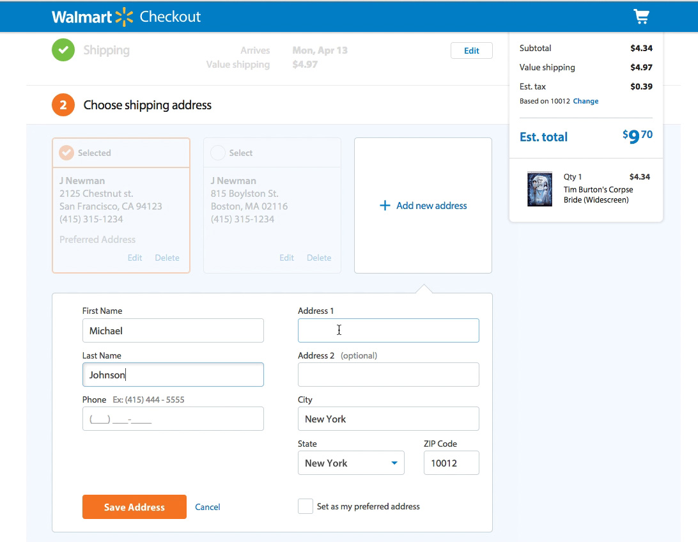Click Change next to Based on 10012
Screen dimensions: 698x542
click(586, 101)
